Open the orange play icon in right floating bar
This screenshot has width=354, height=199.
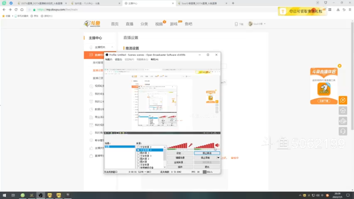342,100
